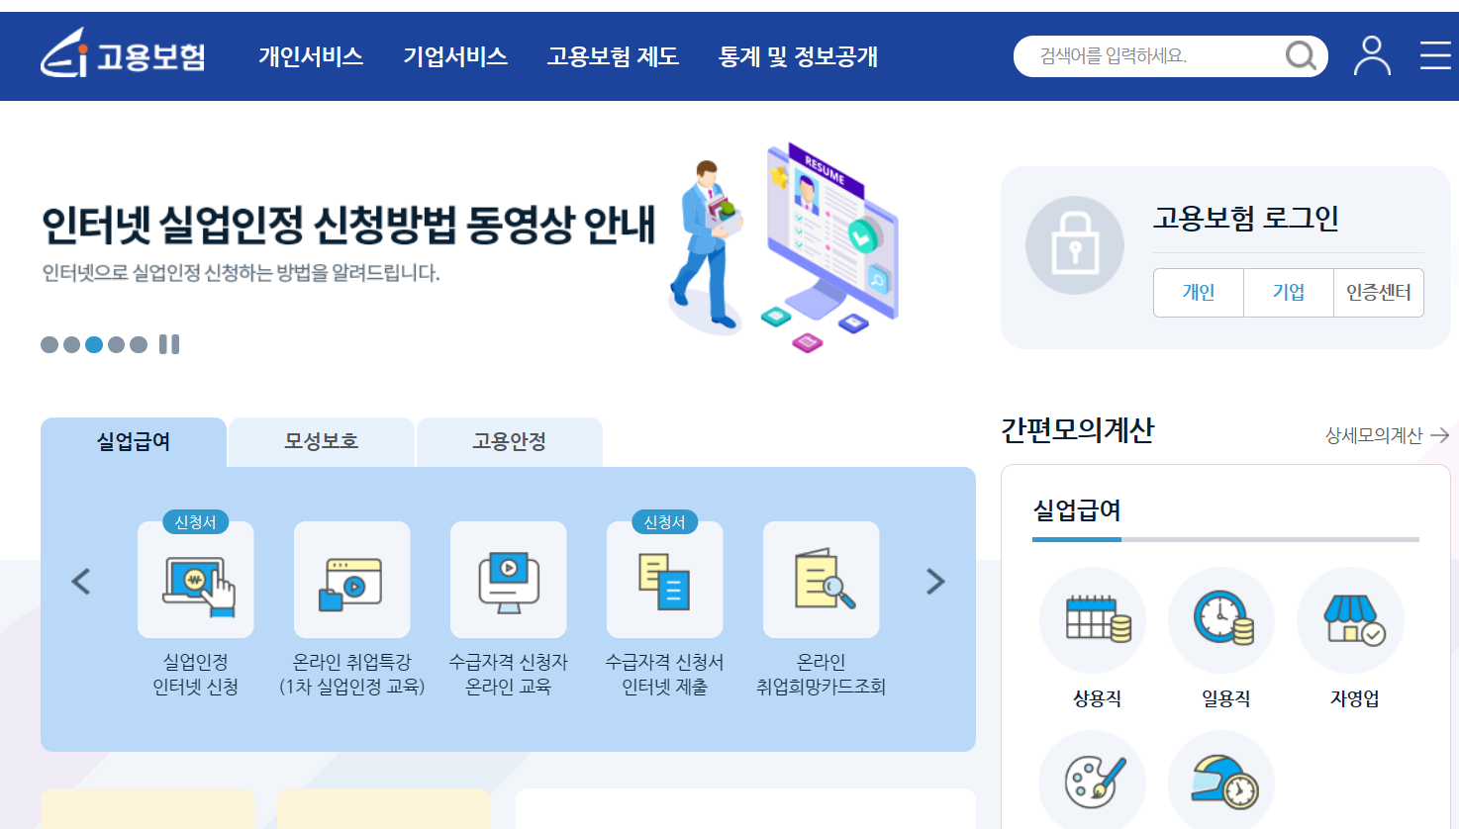Click the search input field
Viewport: 1459px width, 829px height.
point(1138,56)
